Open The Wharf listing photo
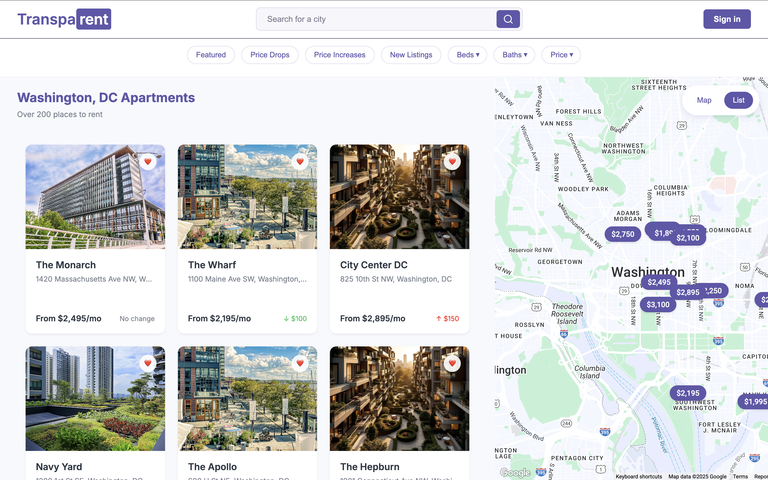Screen dimensions: 768x480 247,197
